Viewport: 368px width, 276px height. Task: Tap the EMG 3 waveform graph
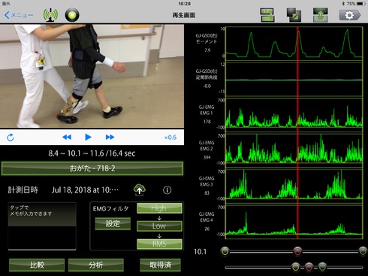tap(294, 186)
